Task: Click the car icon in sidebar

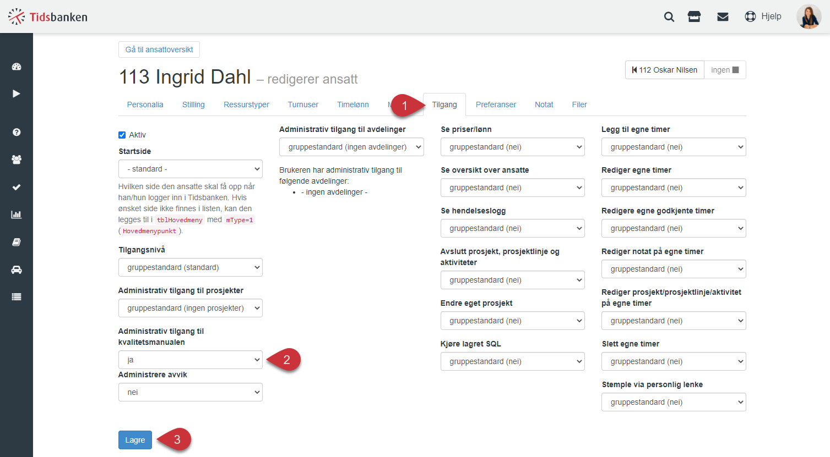Action: coord(17,269)
